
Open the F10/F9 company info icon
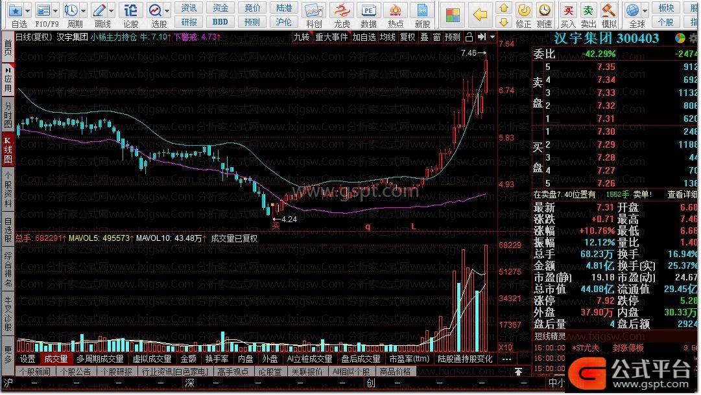(x=44, y=10)
